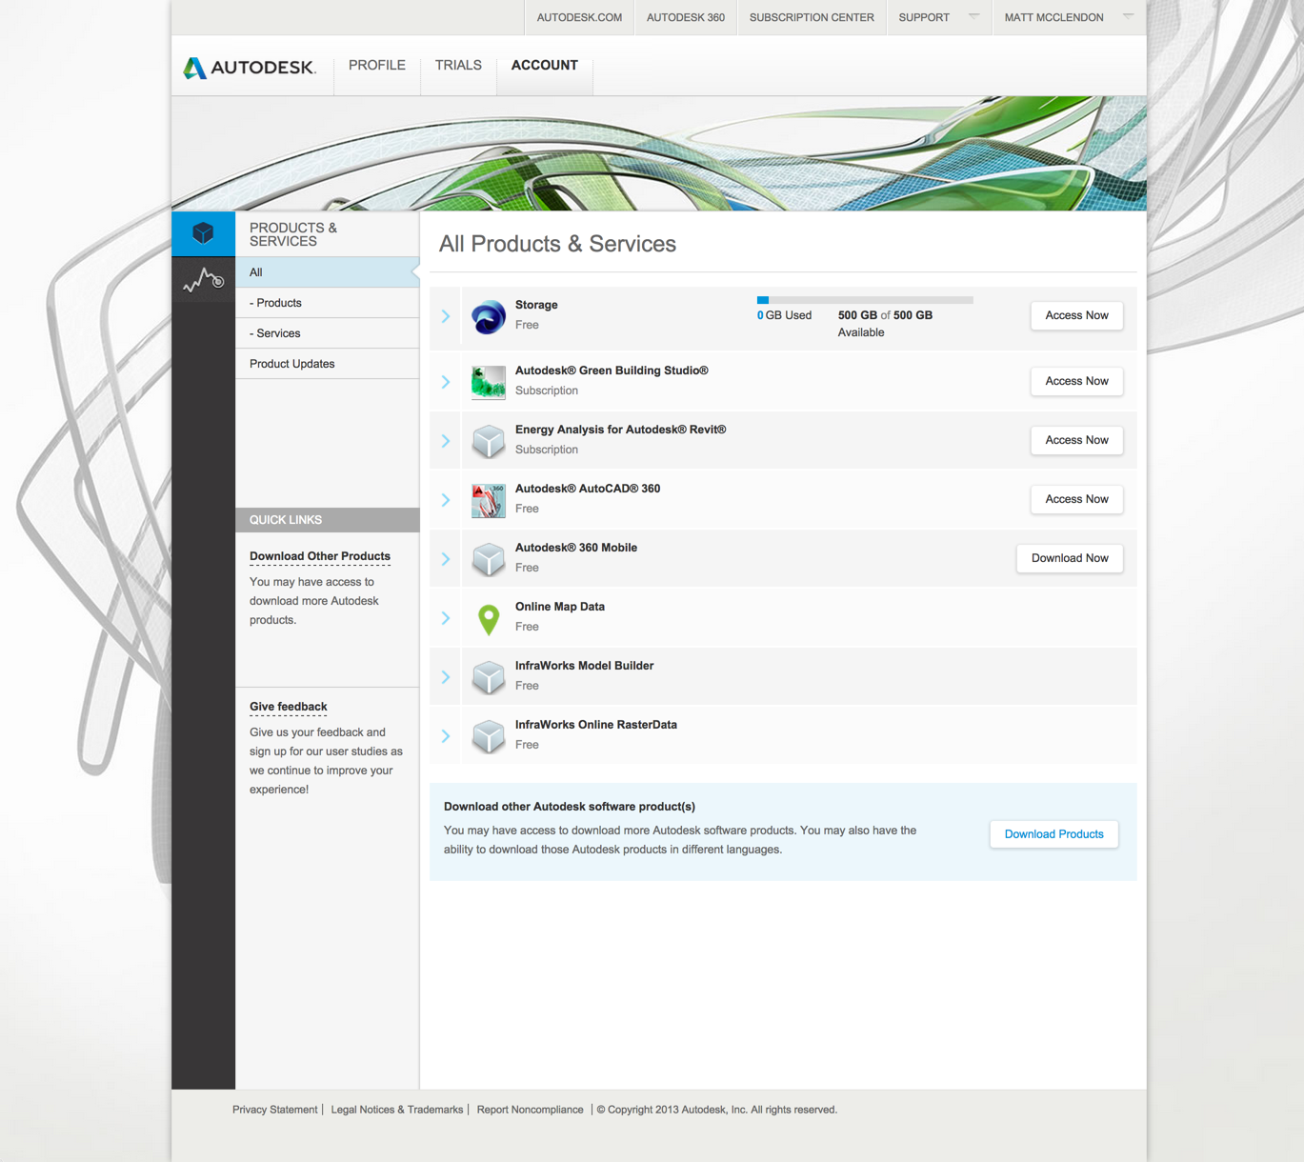
Task: Click Support in the top bar
Action: point(924,17)
